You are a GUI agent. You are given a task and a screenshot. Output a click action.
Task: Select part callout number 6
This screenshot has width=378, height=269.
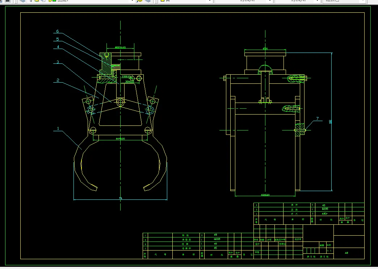[57, 31]
